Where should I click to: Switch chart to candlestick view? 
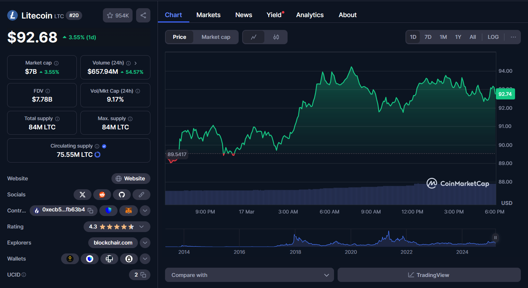(276, 37)
